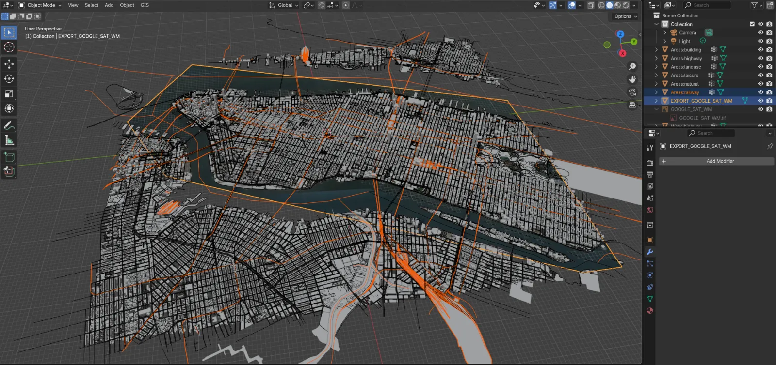Open the viewport Options dropdown
The height and width of the screenshot is (365, 776).
[x=625, y=16]
